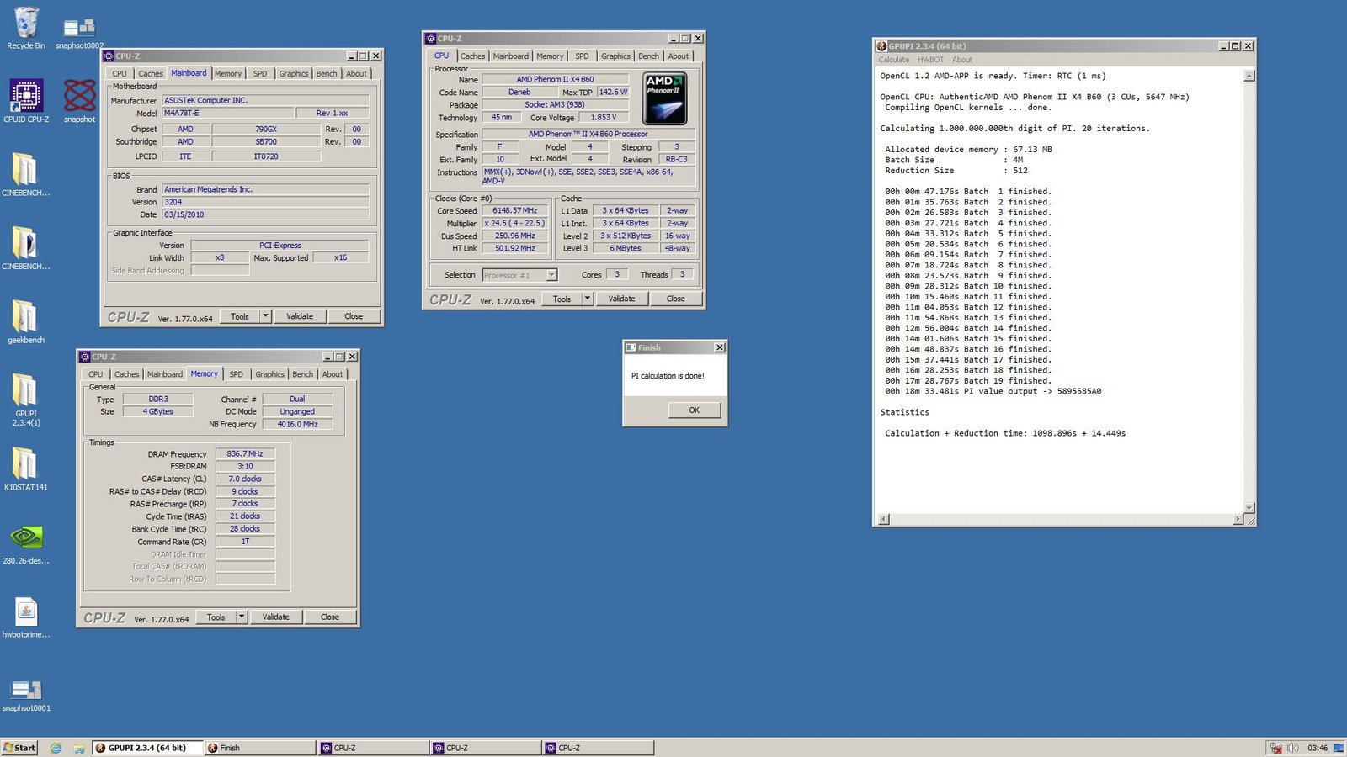
Task: Open the HWBOT menu in GPUPI
Action: click(930, 60)
